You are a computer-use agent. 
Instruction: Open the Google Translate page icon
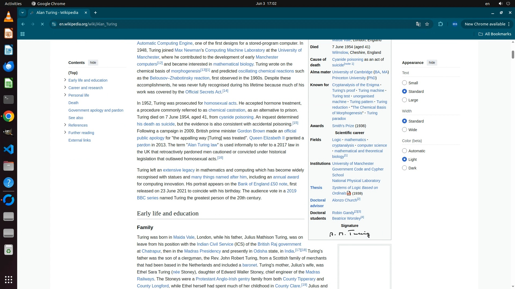[x=418, y=24]
